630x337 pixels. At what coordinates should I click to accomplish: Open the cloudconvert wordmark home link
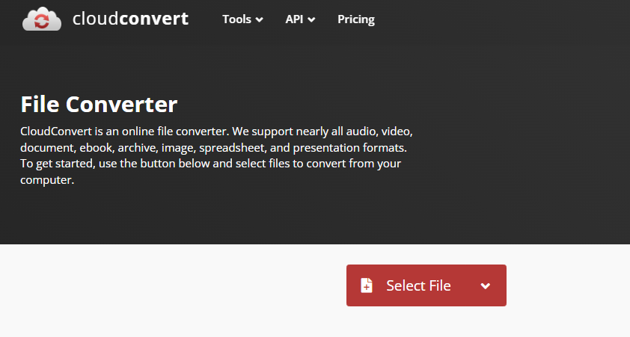click(130, 19)
